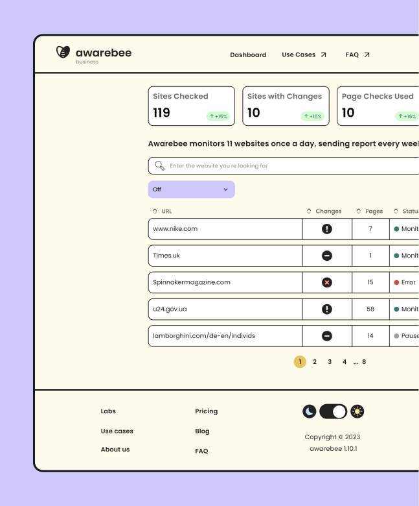This screenshot has height=506, width=419.
Task: Click the Page Checks Used stat card
Action: click(378, 106)
